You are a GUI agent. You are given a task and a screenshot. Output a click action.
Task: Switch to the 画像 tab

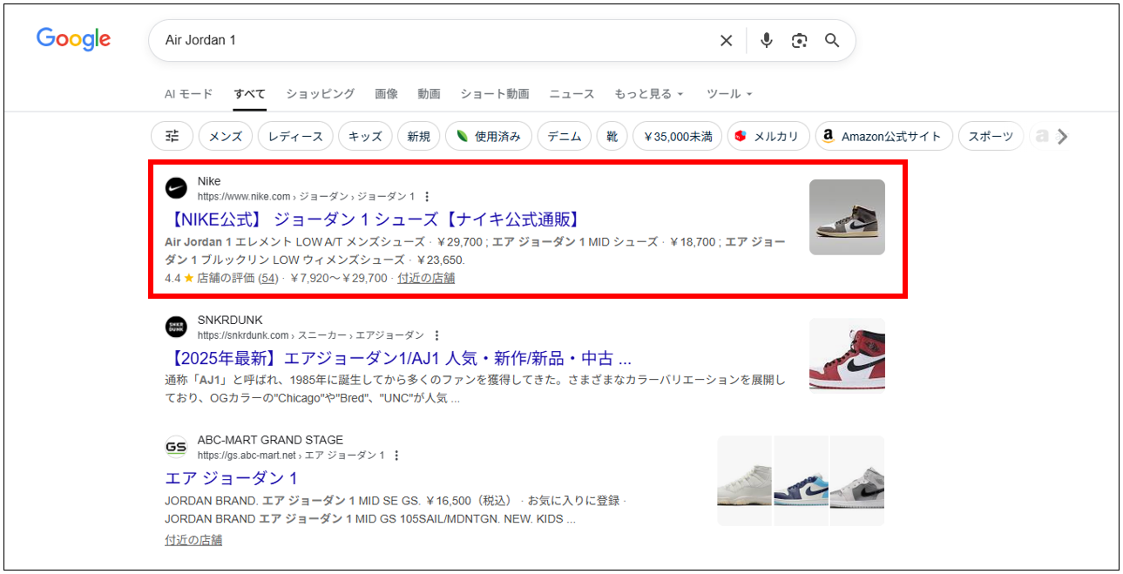coord(386,93)
